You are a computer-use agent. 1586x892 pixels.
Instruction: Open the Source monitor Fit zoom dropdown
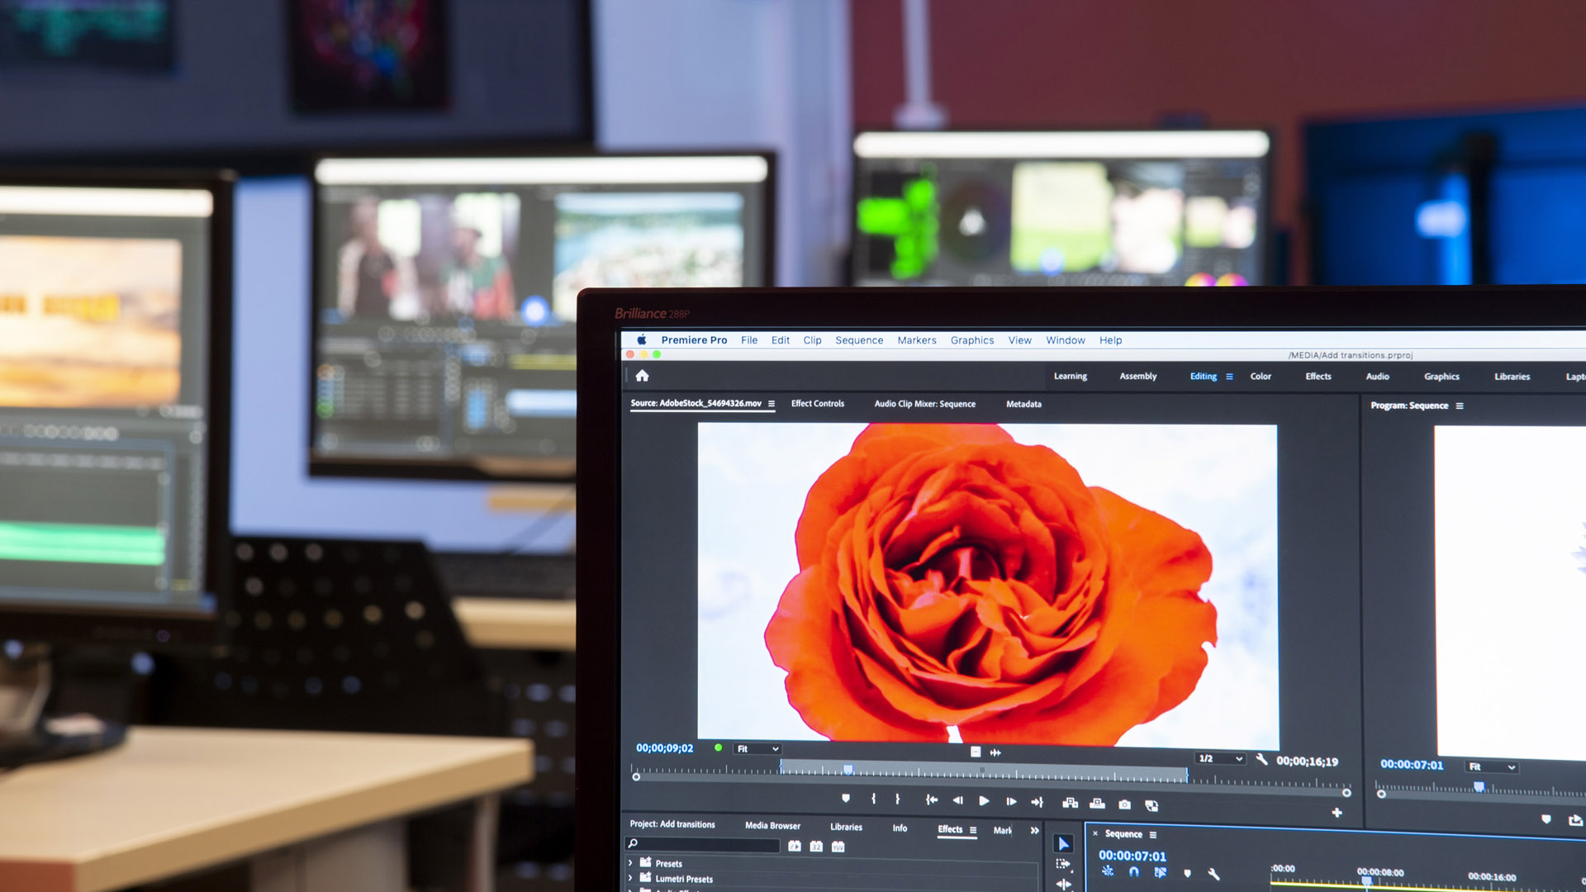(757, 749)
